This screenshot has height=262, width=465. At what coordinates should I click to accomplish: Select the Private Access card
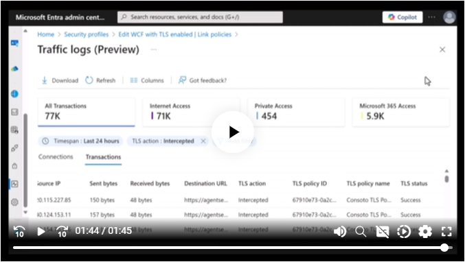tap(296, 112)
